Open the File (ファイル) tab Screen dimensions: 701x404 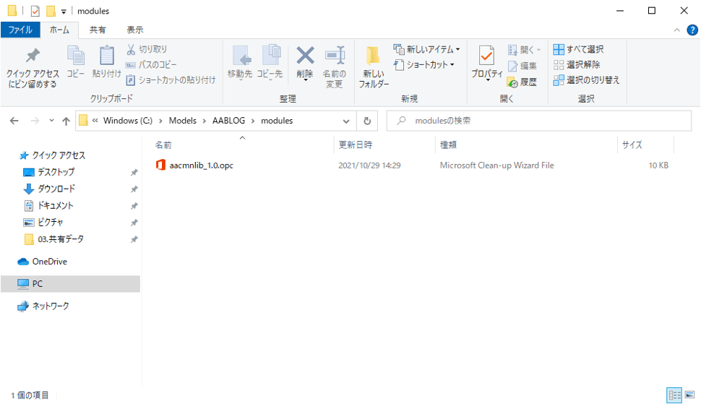point(20,30)
